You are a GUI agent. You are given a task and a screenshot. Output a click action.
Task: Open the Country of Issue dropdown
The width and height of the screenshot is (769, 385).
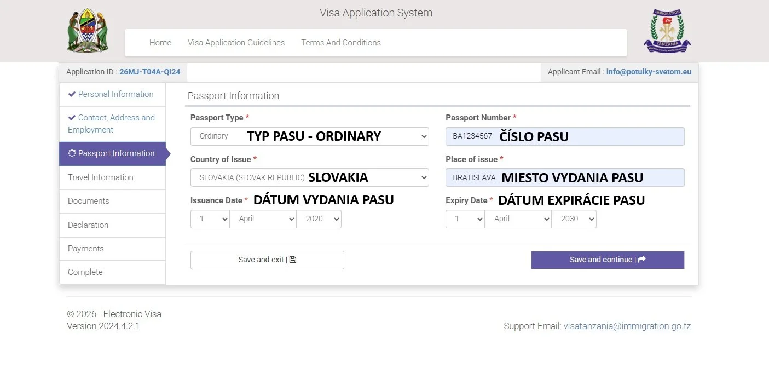[310, 177]
